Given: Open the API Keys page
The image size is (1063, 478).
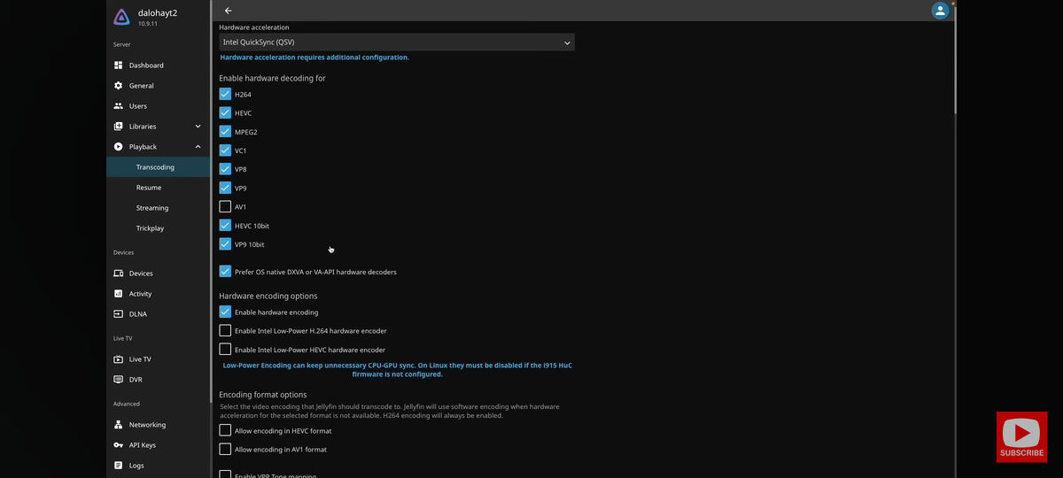Looking at the screenshot, I should tap(159, 445).
